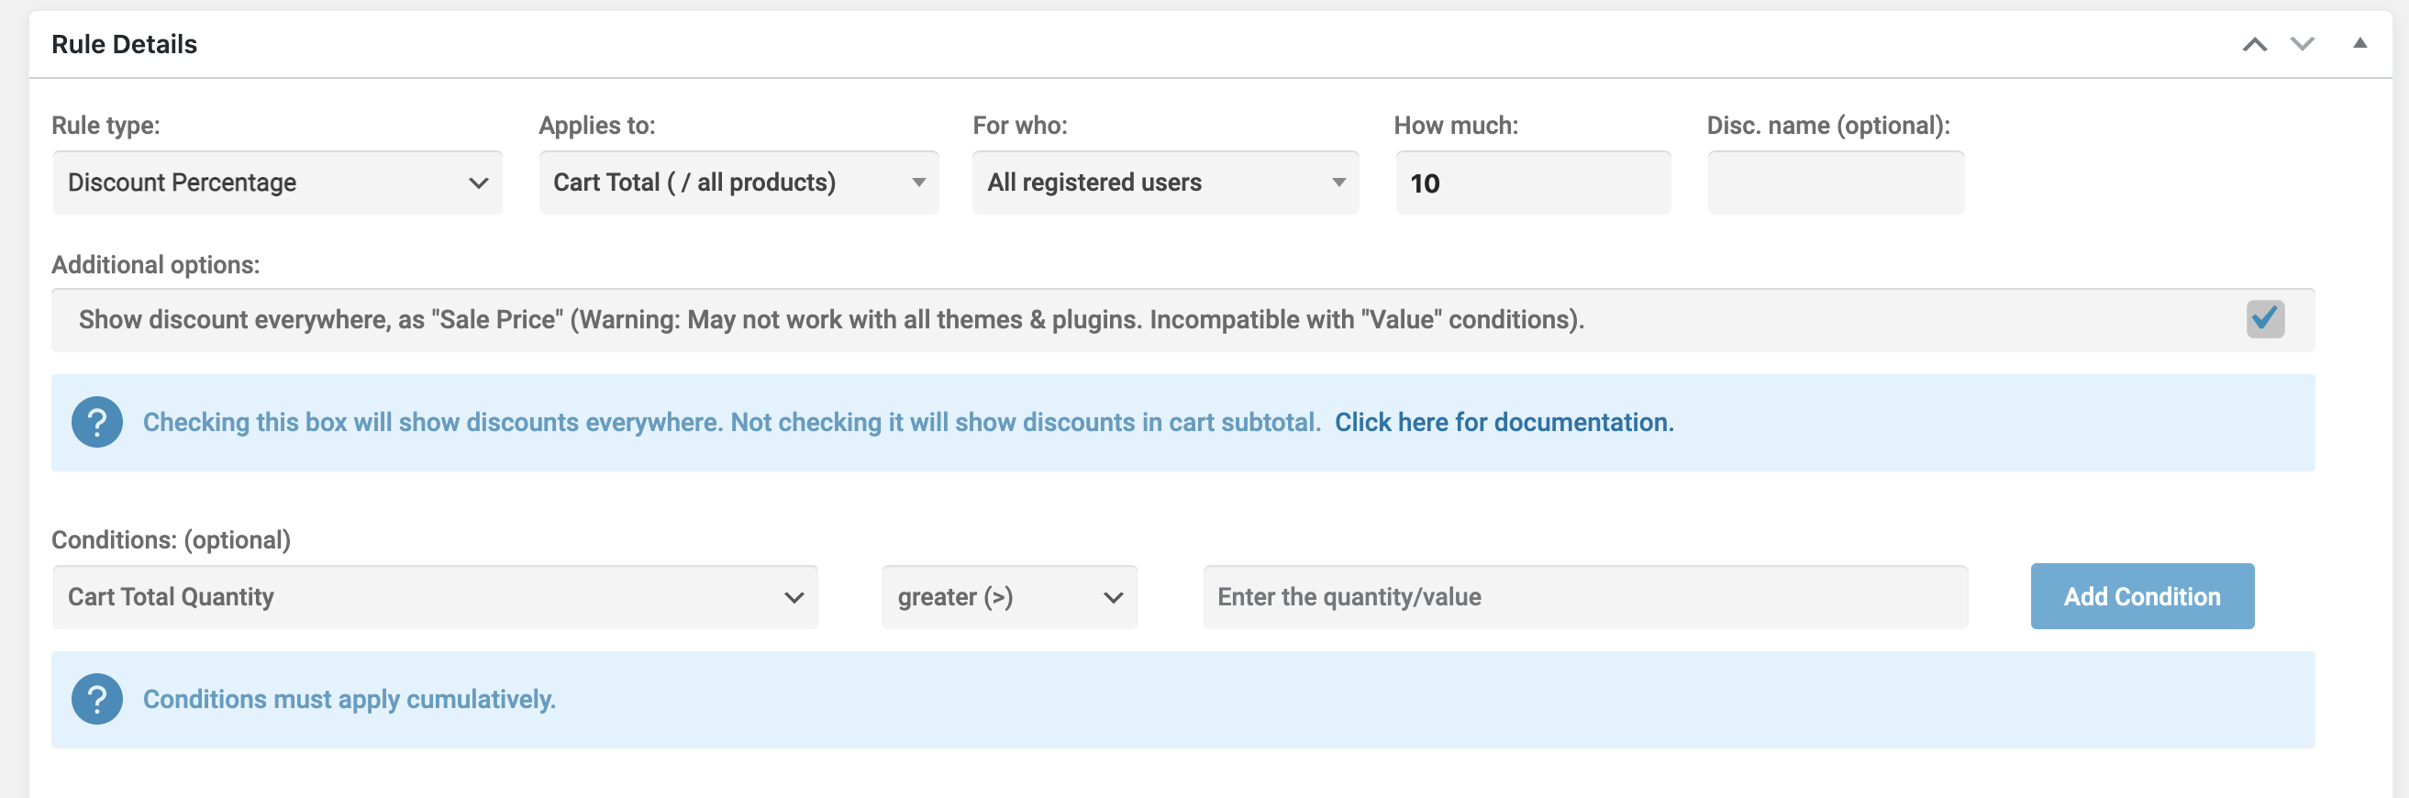2409x798 pixels.
Task: Click the Show discount everywhere option text
Action: [x=831, y=320]
